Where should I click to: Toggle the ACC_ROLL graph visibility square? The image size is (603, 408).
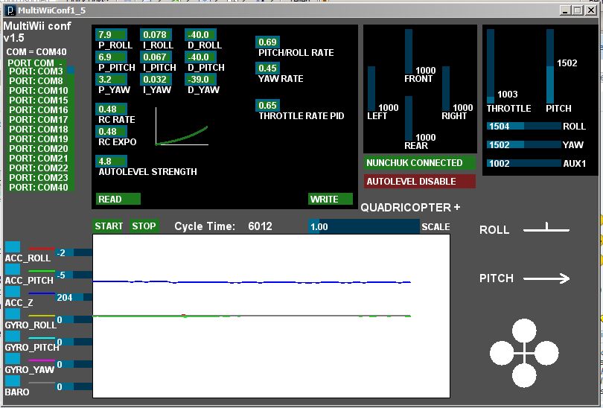[x=13, y=247]
